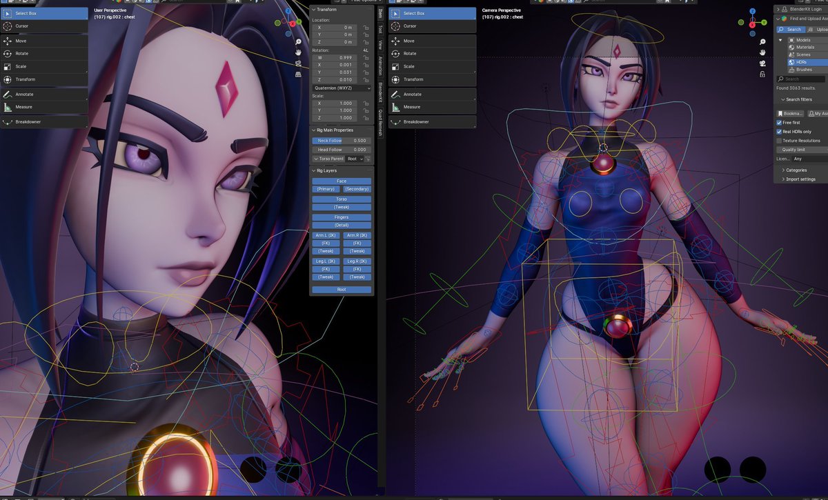Choose Scale tool in Camera Perspective viewport
The height and width of the screenshot is (500, 828).
pyautogui.click(x=433, y=67)
